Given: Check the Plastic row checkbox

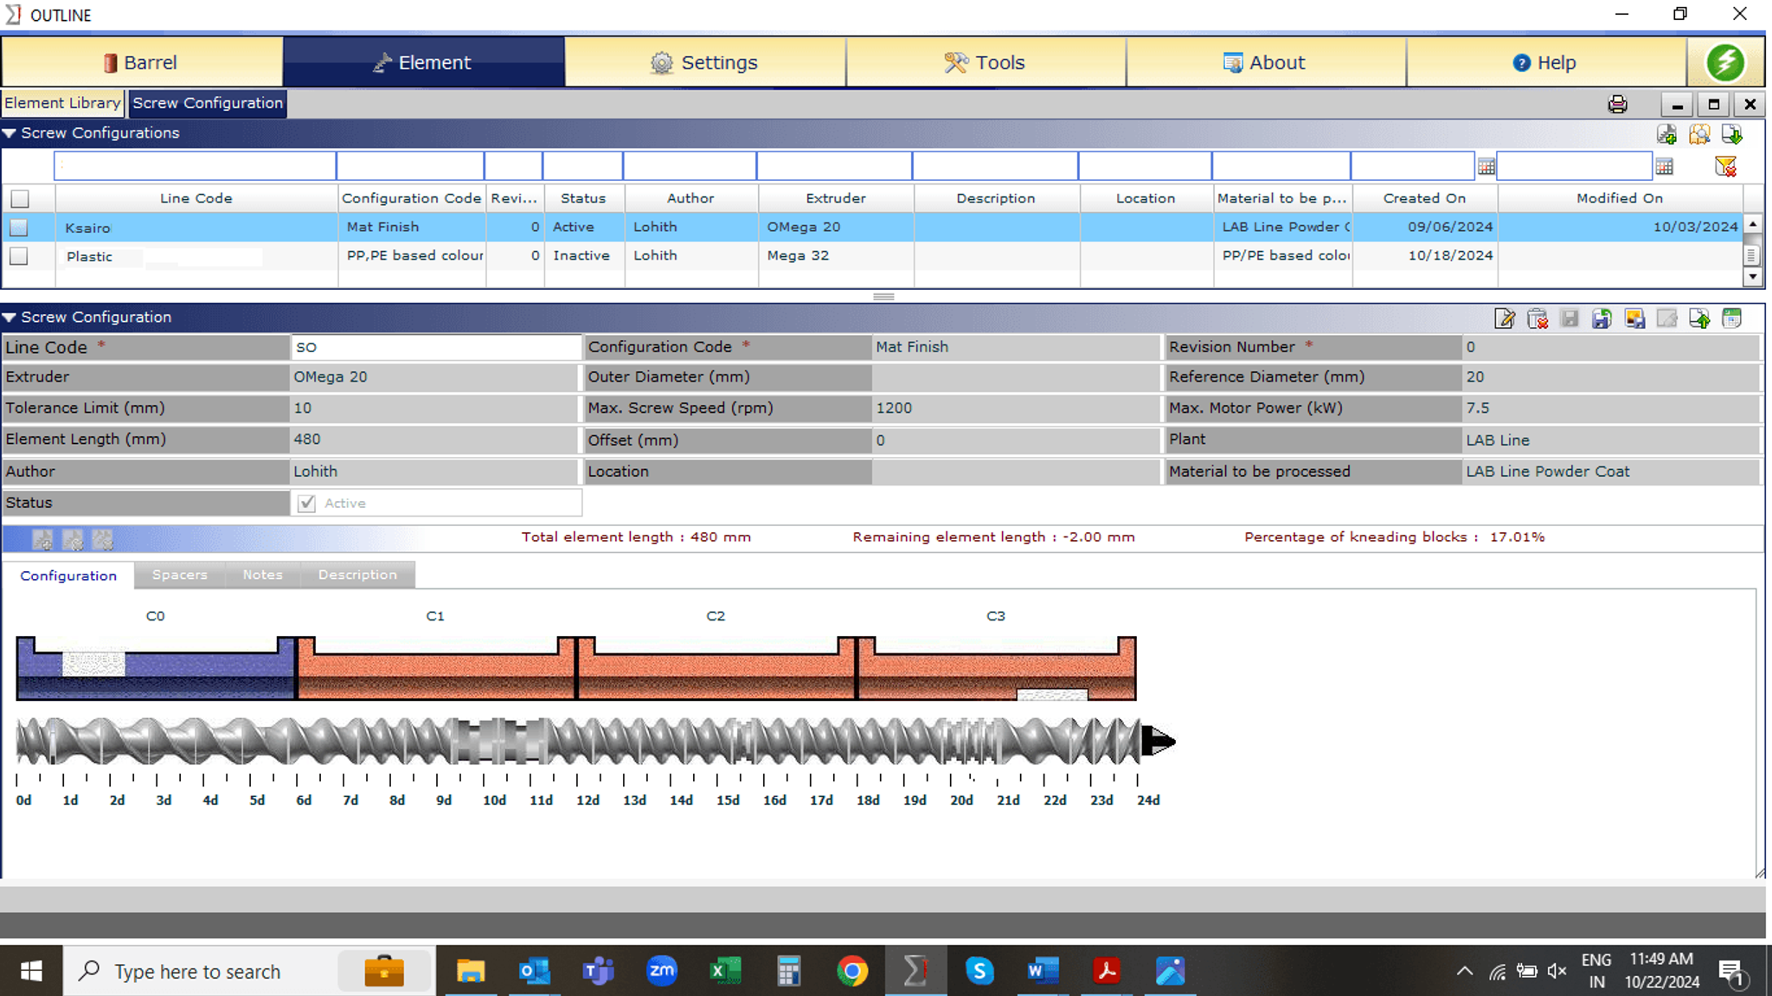Looking at the screenshot, I should point(19,256).
